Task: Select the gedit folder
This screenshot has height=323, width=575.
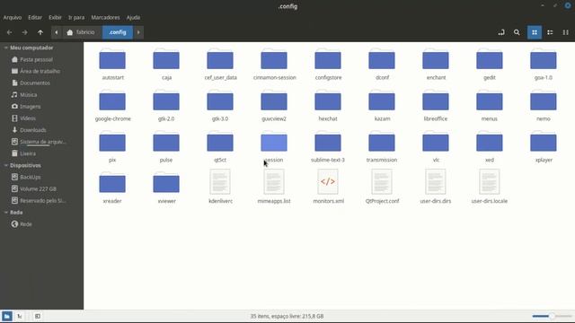Action: (x=490, y=65)
